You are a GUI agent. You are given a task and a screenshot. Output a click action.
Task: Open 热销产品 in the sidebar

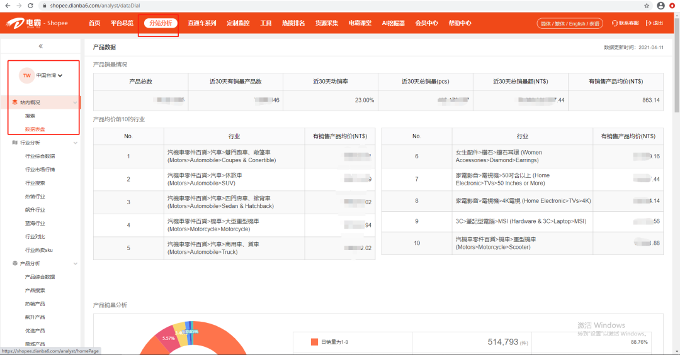pos(35,303)
